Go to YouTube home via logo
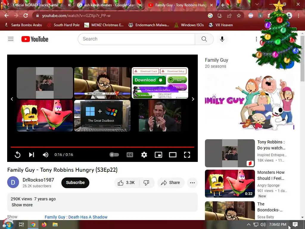The height and width of the screenshot is (229, 305). tap(35, 39)
